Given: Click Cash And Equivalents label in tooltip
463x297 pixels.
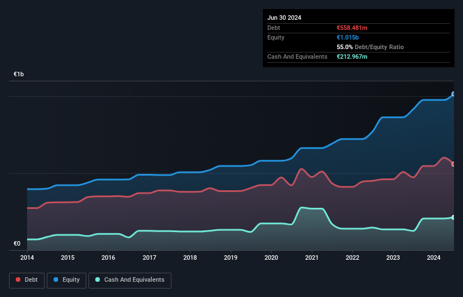Looking at the screenshot, I should 297,56.
